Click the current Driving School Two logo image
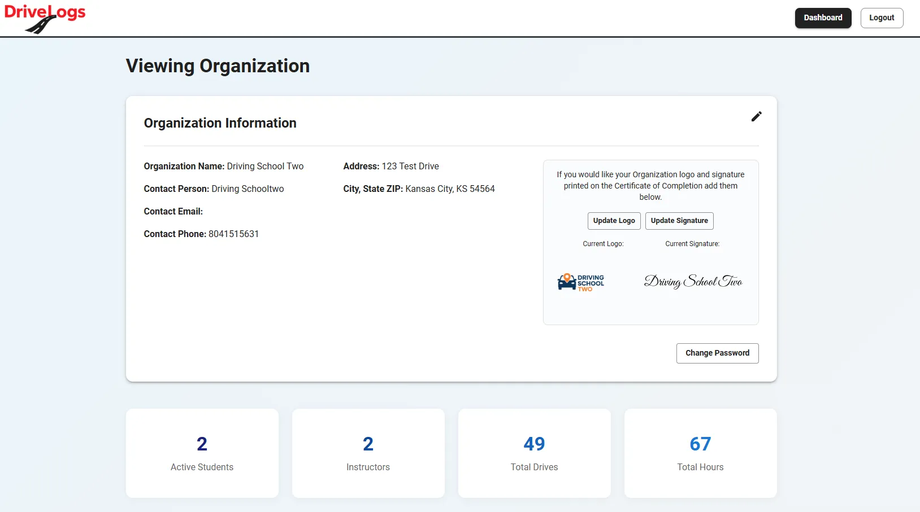The width and height of the screenshot is (920, 512). click(581, 282)
